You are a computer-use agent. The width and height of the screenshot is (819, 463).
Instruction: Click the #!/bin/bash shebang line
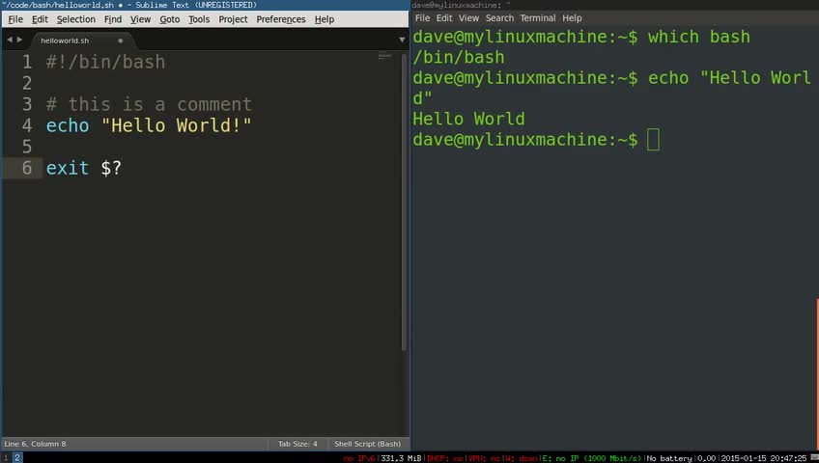(105, 62)
